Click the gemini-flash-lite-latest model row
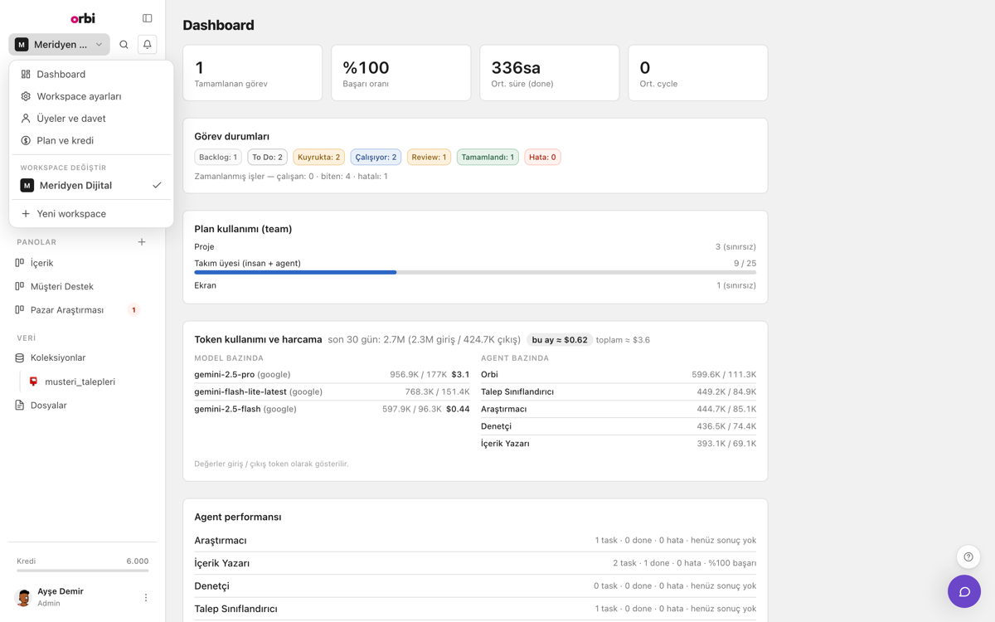 [332, 392]
